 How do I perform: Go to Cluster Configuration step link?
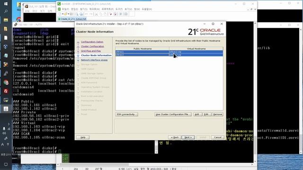[x=92, y=46]
